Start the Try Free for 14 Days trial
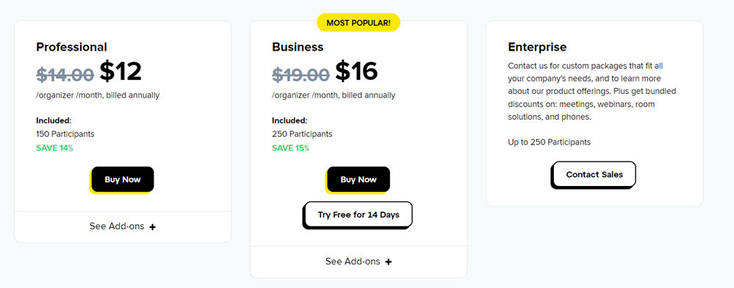The width and height of the screenshot is (734, 288). 359,215
